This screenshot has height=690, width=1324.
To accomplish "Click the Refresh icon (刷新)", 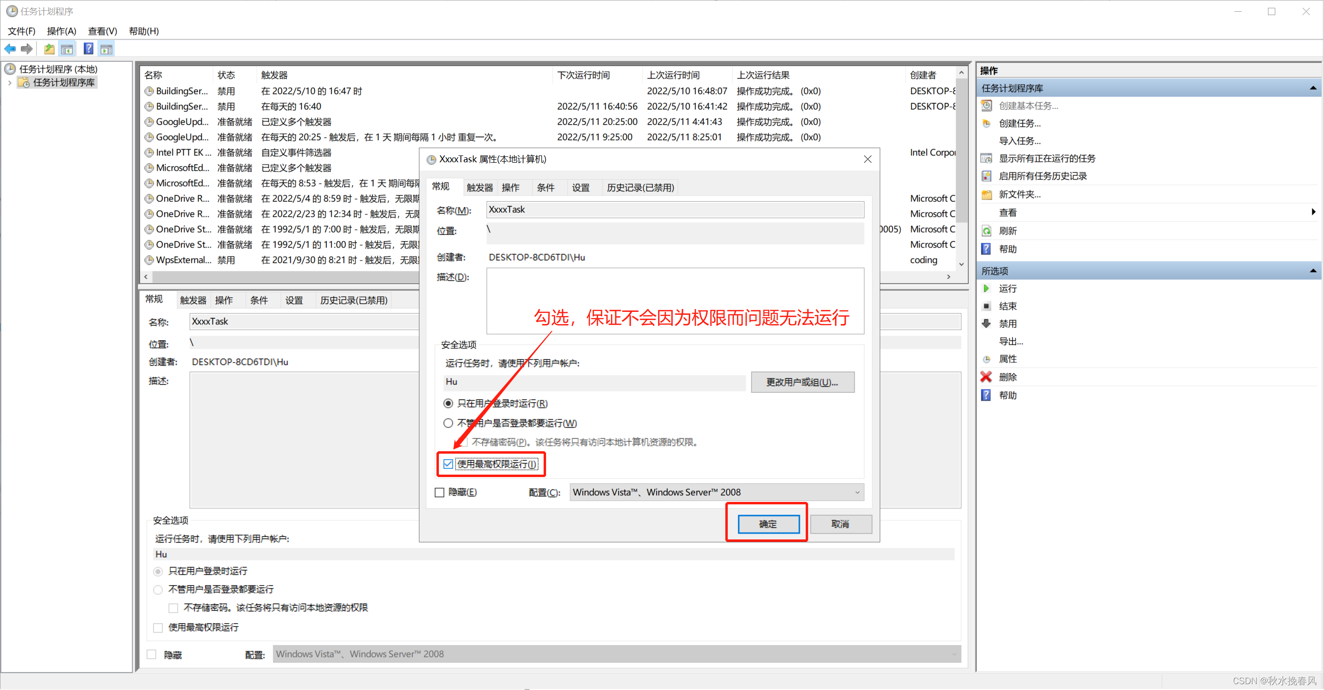I will click(987, 231).
